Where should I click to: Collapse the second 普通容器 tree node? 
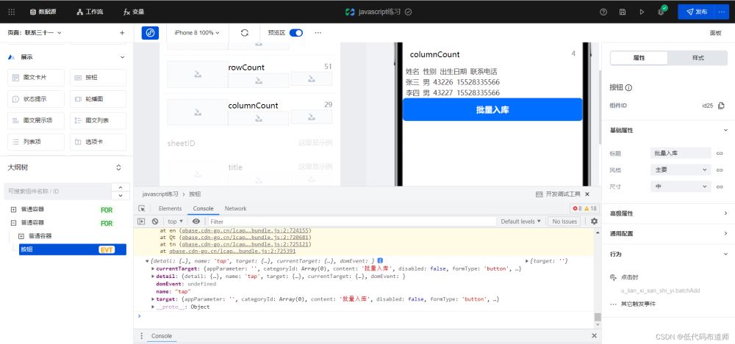tap(13, 223)
